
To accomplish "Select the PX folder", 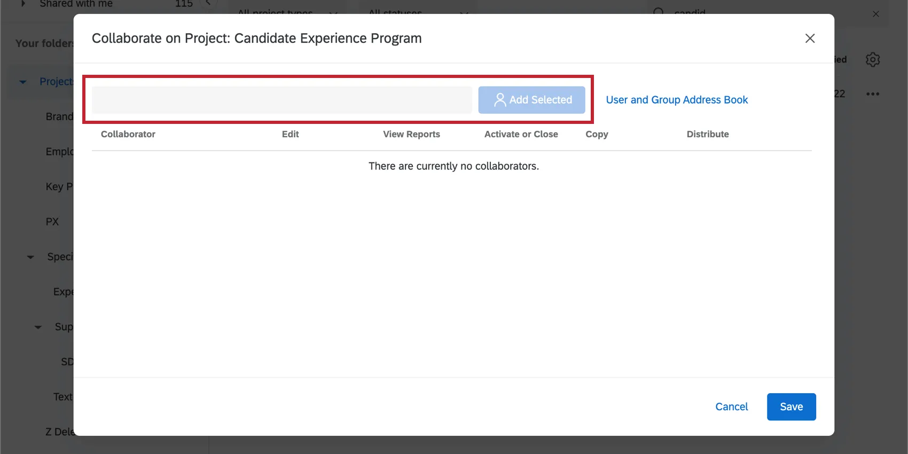I will click(x=52, y=221).
